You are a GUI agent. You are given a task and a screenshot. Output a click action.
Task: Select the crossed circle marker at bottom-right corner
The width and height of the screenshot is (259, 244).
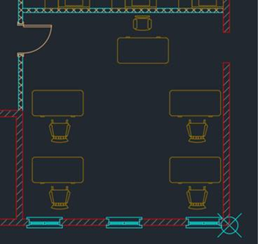(x=230, y=225)
